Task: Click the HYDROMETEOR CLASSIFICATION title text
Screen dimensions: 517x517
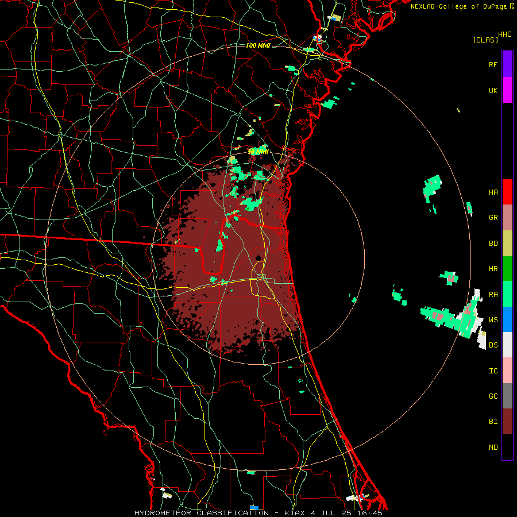Action: coord(202,513)
